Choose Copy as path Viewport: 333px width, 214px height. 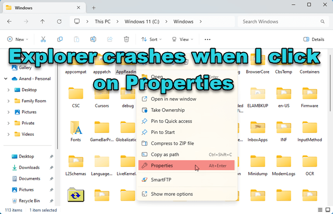(x=186, y=154)
